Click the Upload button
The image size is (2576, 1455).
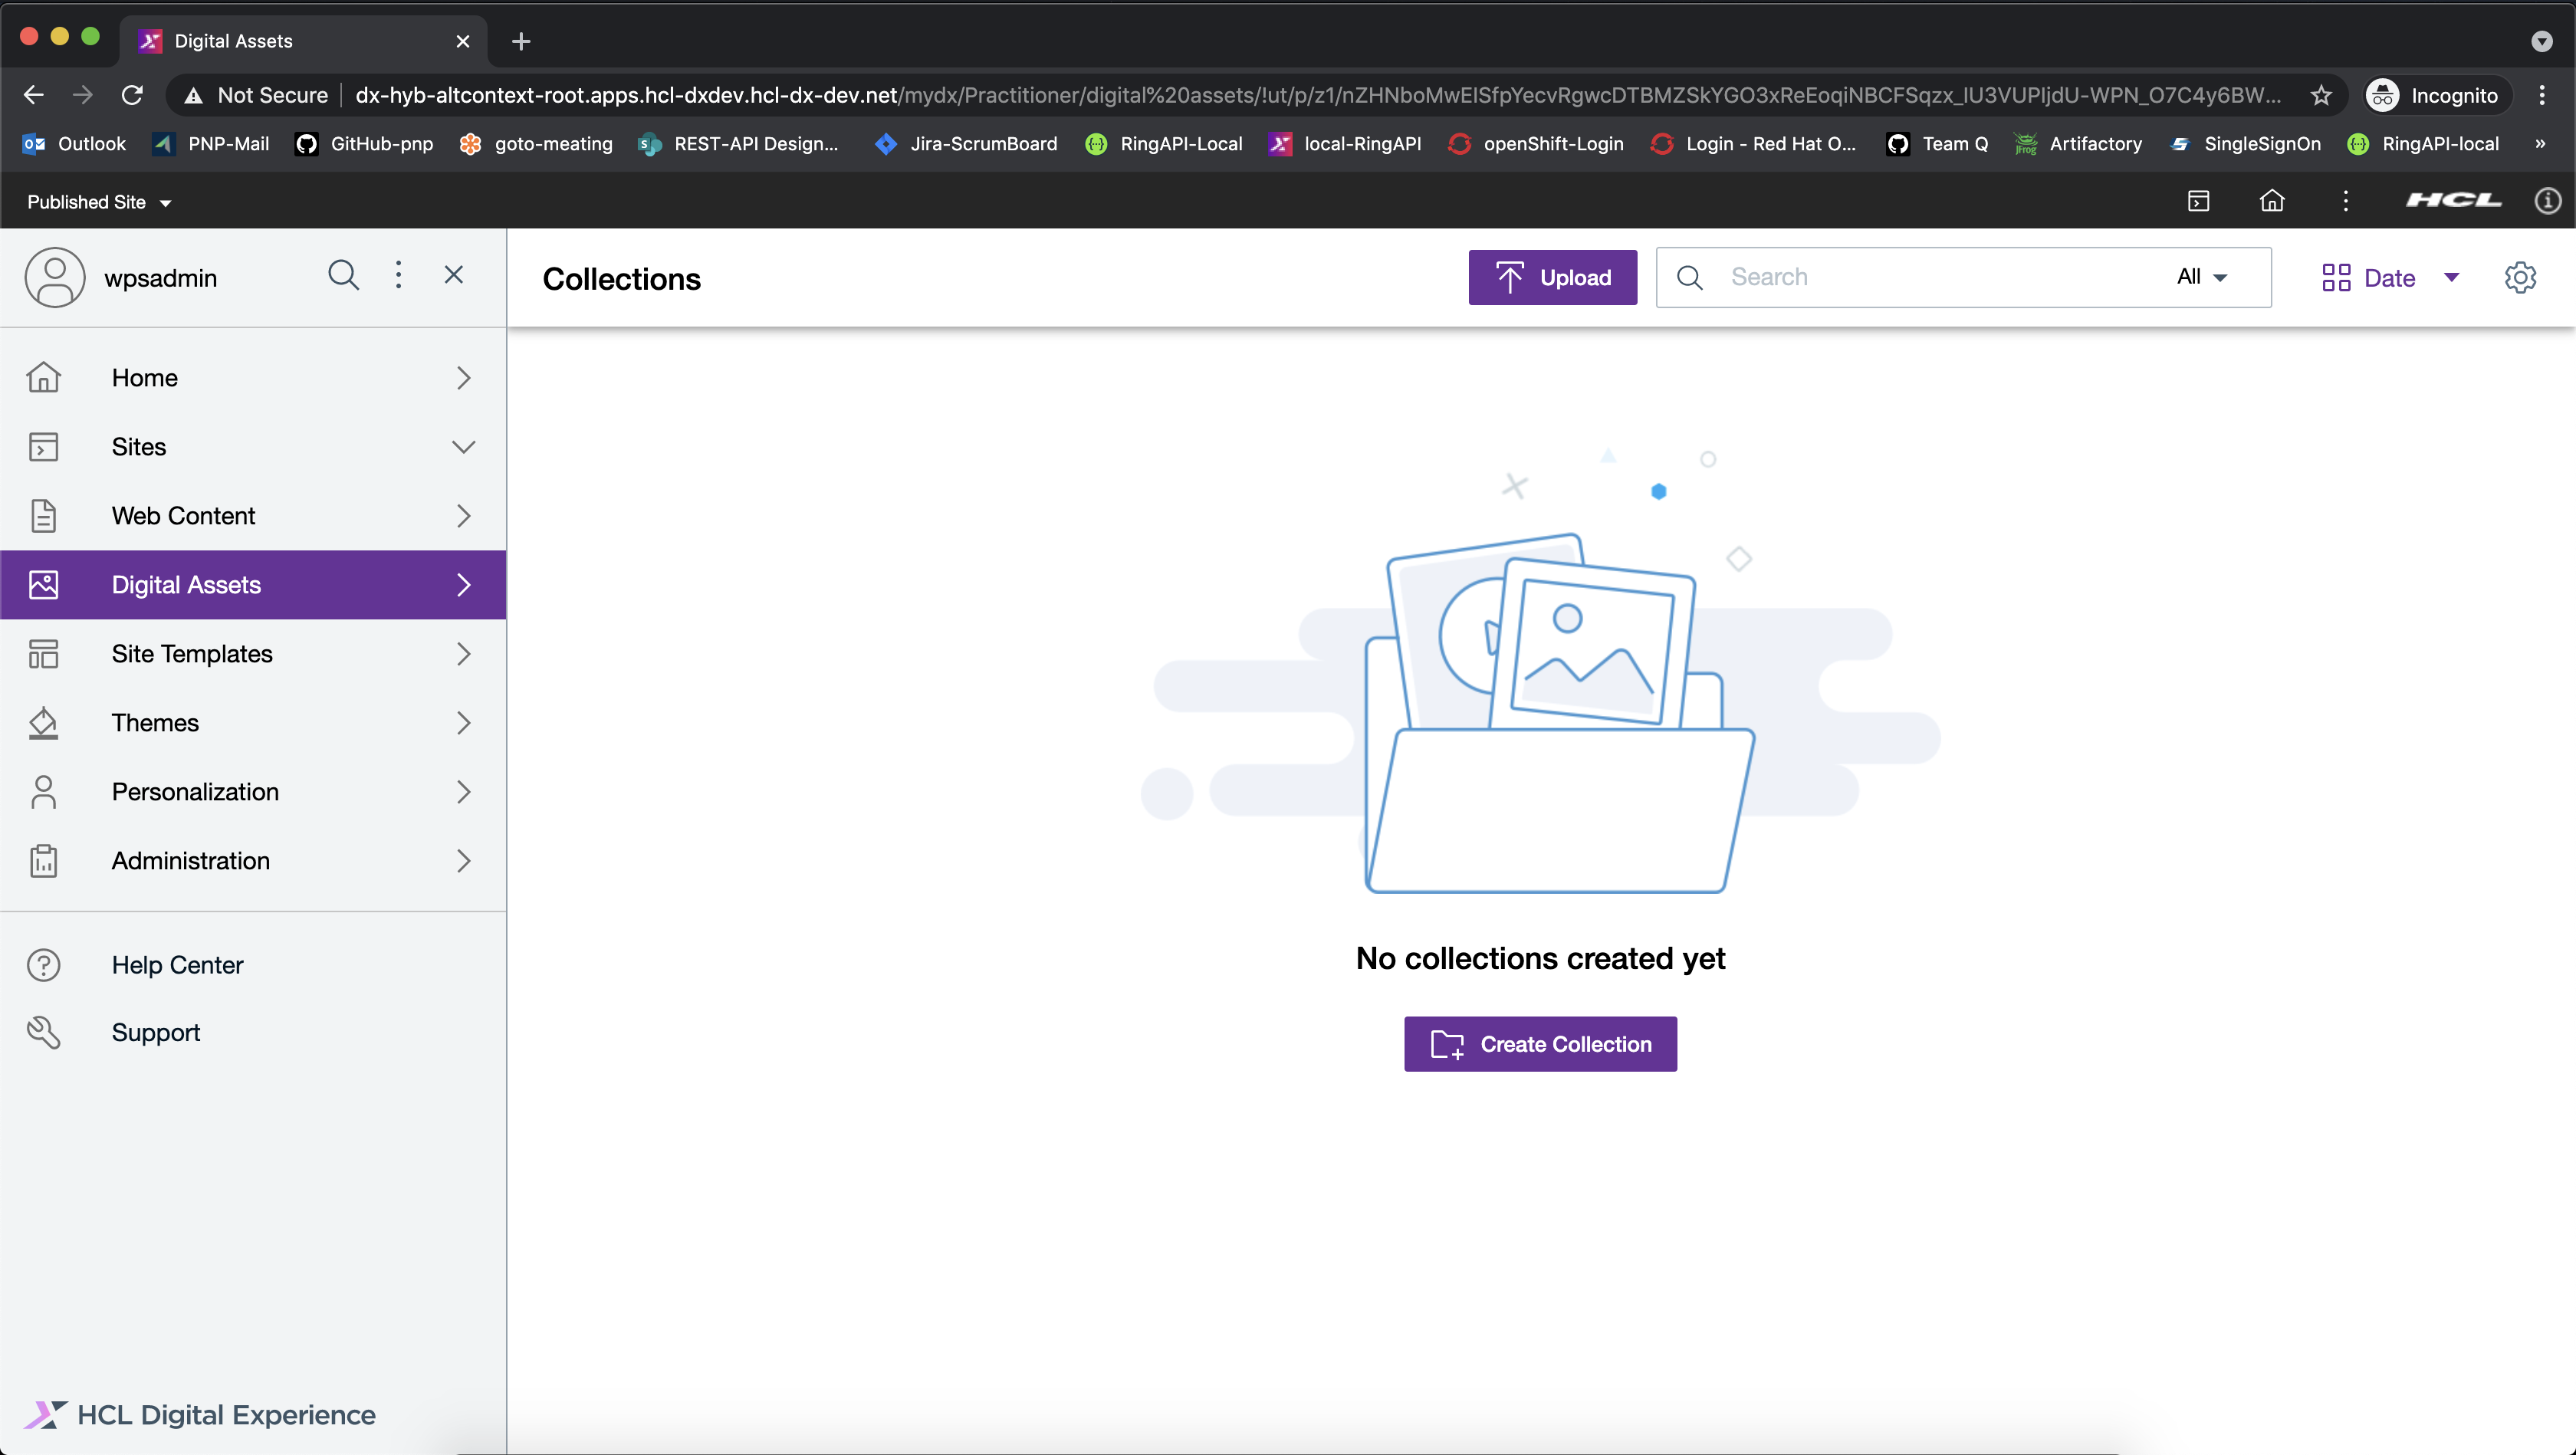[x=1552, y=276]
